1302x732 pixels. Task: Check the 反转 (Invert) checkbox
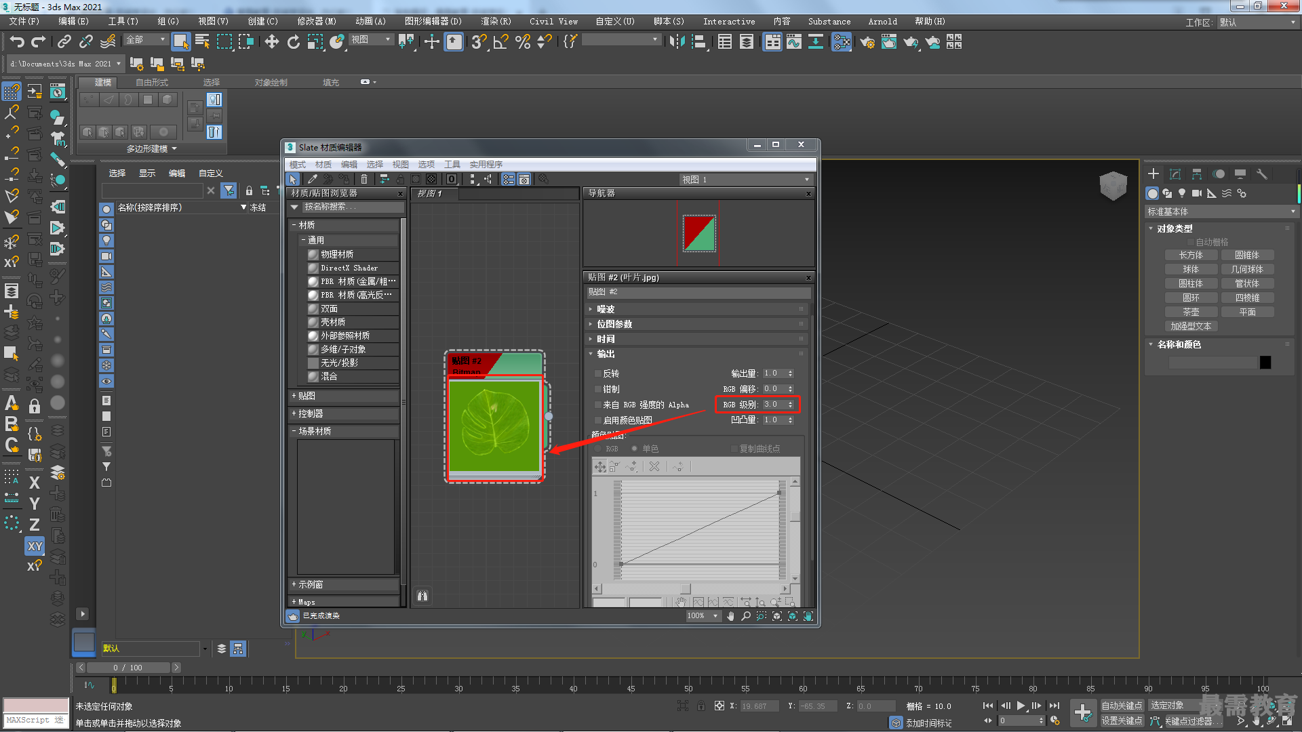(598, 373)
